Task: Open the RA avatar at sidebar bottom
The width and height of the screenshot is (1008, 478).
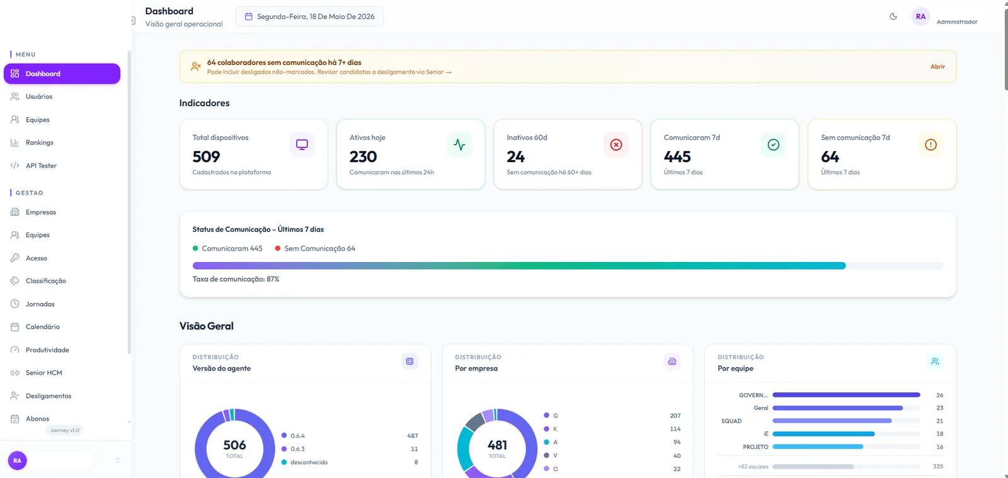Action: click(x=17, y=460)
